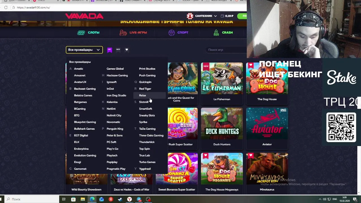Open the notification center icon
The height and width of the screenshot is (203, 361).
tap(355, 199)
